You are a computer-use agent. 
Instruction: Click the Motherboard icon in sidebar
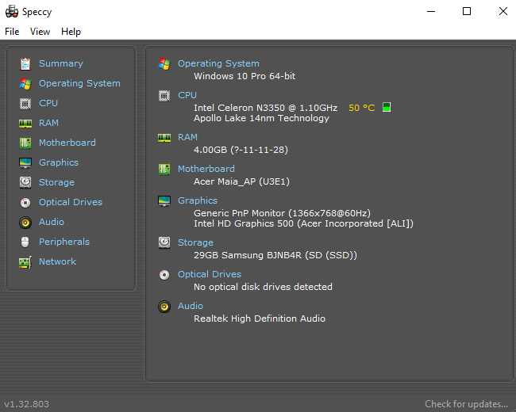25,143
